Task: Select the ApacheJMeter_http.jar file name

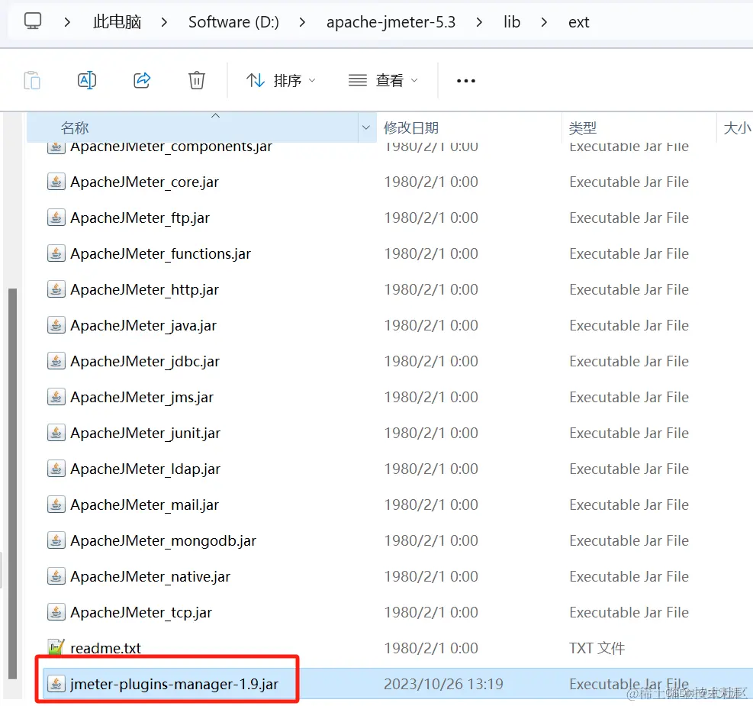Action: 144,289
